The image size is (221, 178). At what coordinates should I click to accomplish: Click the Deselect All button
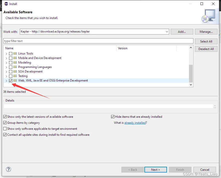[x=206, y=49]
